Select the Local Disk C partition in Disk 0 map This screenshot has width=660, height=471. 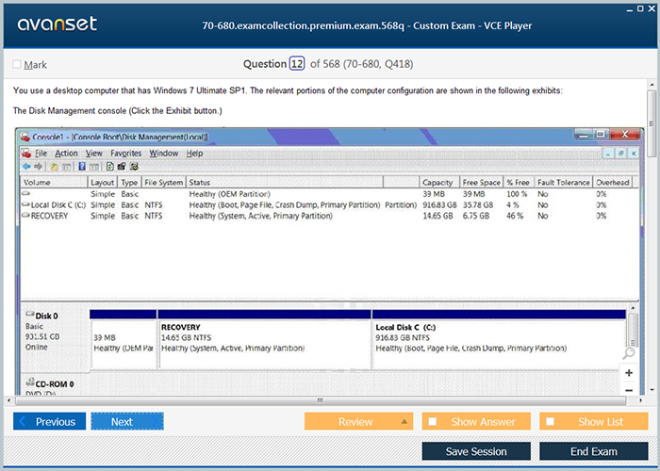point(499,339)
